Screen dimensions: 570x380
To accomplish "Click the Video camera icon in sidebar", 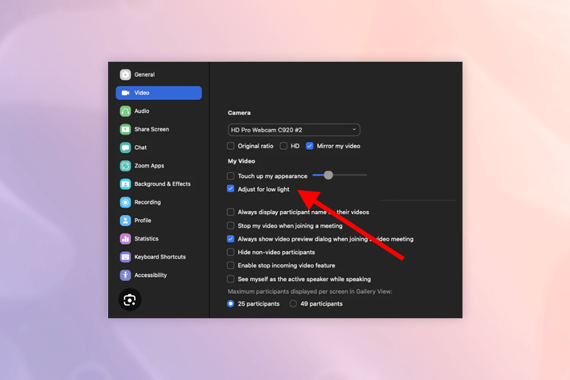I will [125, 93].
